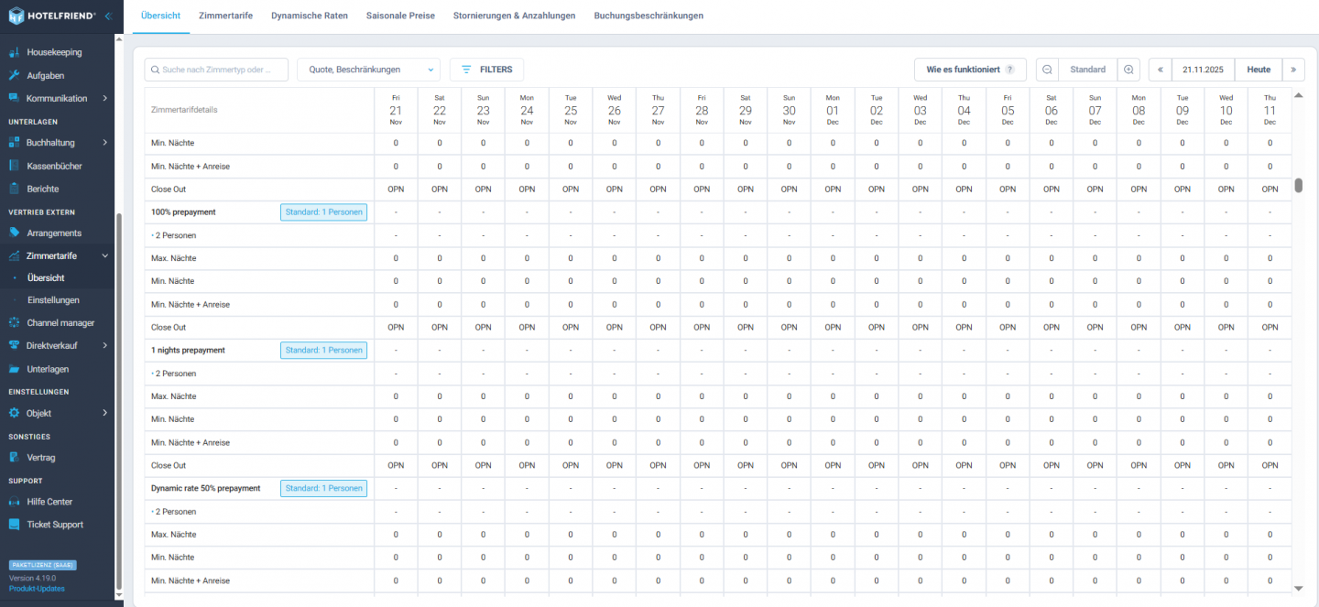Click the zoom out magnifier icon
The height and width of the screenshot is (607, 1319).
click(1047, 70)
